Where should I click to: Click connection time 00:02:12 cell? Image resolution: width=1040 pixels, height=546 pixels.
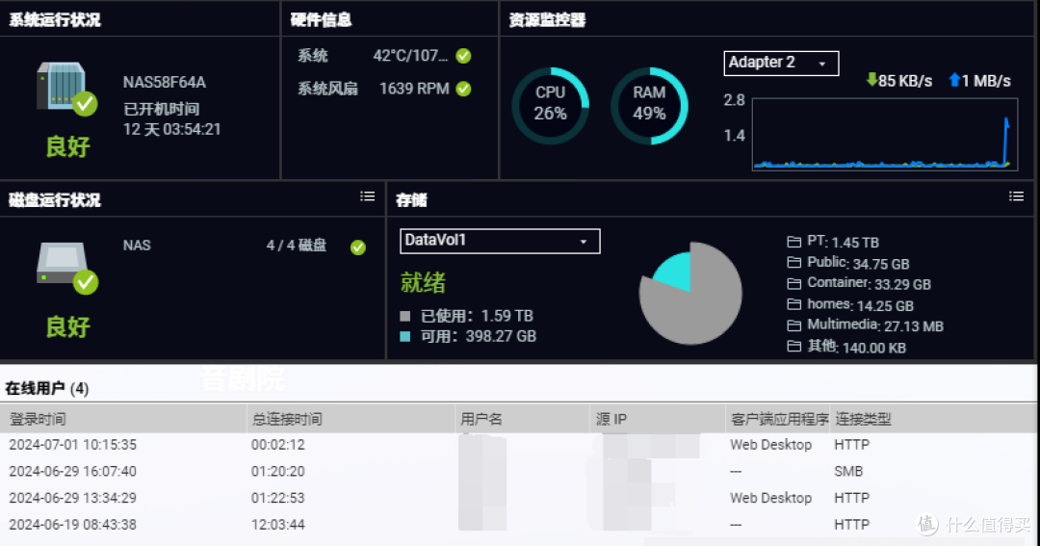(278, 445)
